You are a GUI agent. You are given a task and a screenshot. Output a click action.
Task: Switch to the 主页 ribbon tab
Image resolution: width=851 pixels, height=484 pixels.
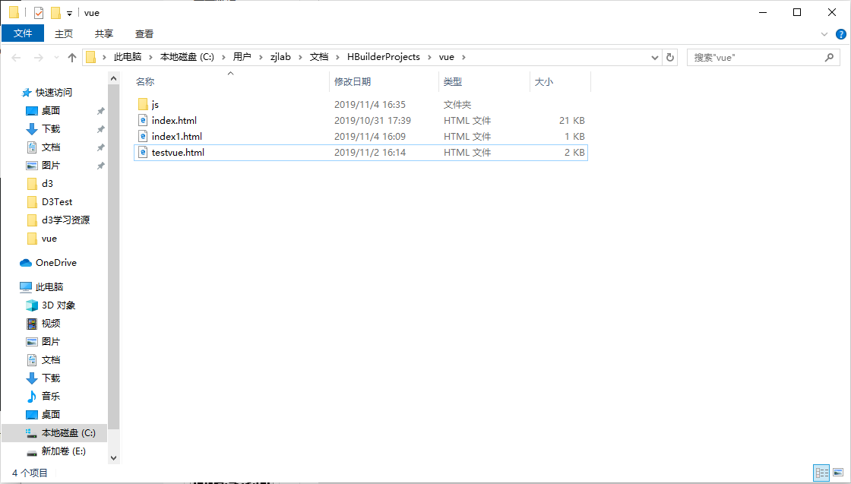pos(64,33)
